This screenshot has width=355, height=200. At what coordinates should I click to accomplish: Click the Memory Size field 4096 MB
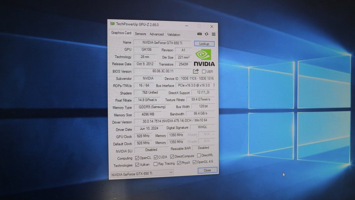tap(148, 114)
